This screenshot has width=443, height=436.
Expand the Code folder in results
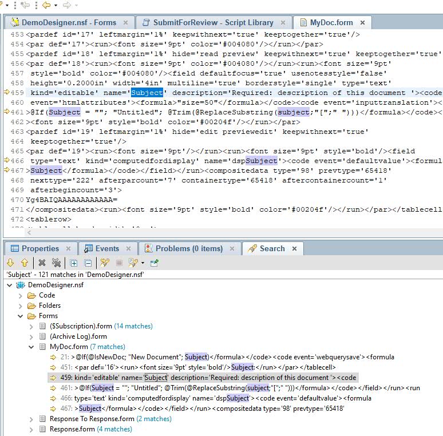pos(21,295)
